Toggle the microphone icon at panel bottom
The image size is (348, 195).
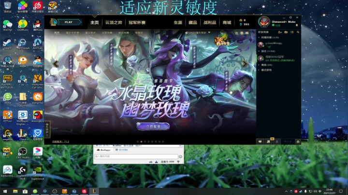277,141
